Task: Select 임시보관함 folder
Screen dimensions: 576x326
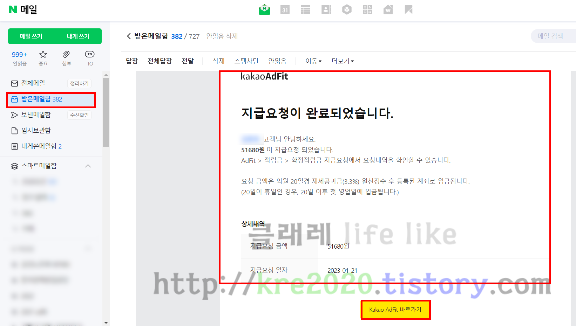Action: pyautogui.click(x=36, y=131)
